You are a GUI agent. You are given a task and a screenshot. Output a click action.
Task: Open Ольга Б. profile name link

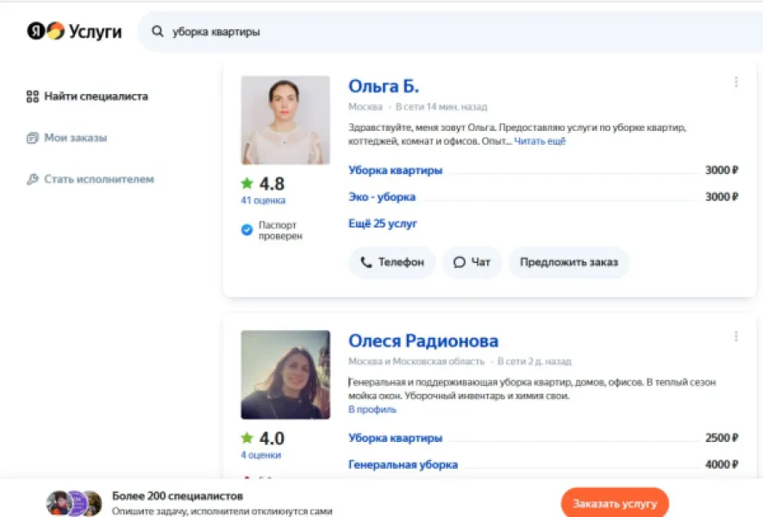click(384, 86)
